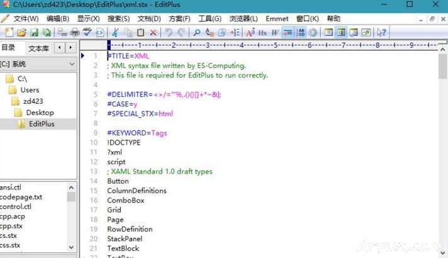The image size is (448, 258).
Task: Save the current file with the single disk icon
Action: coord(34,32)
